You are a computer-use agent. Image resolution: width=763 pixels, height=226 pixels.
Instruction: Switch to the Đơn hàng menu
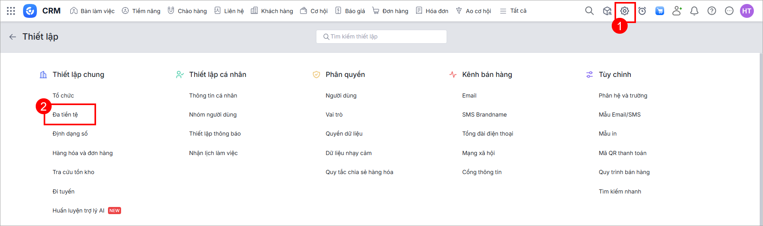pyautogui.click(x=390, y=11)
